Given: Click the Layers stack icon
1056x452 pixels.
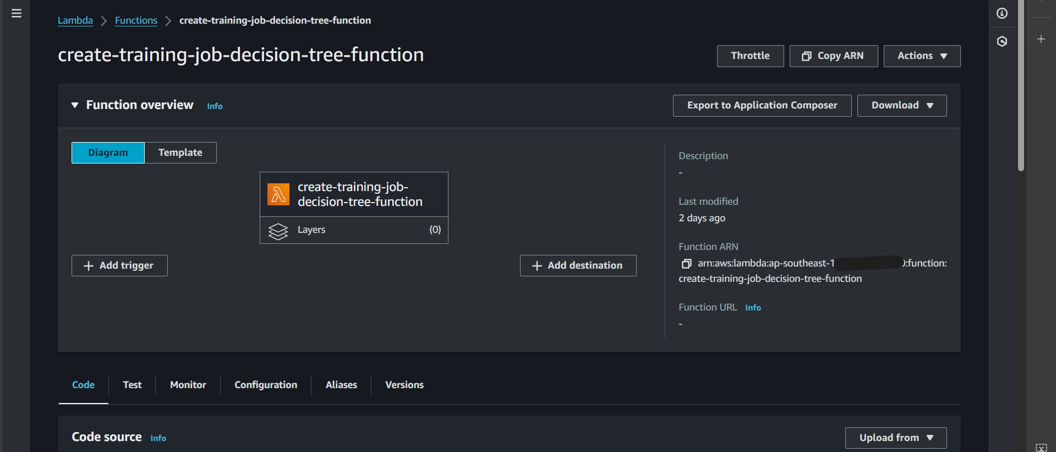Looking at the screenshot, I should pos(278,231).
